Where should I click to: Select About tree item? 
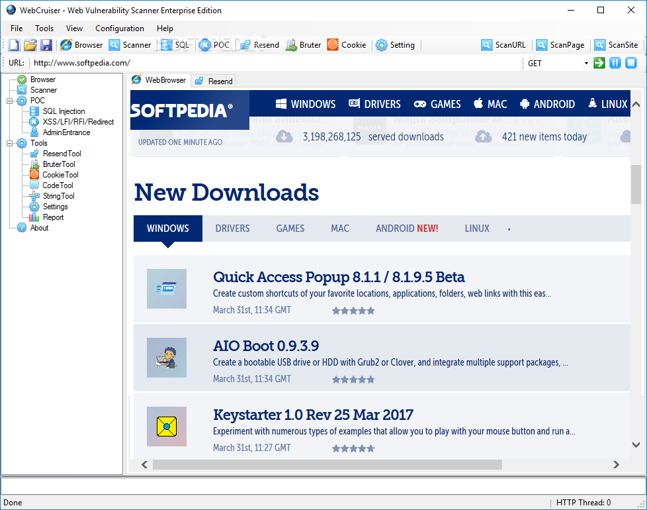(39, 228)
